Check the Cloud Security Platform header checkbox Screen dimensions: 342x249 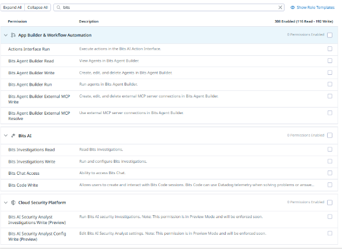point(330,203)
